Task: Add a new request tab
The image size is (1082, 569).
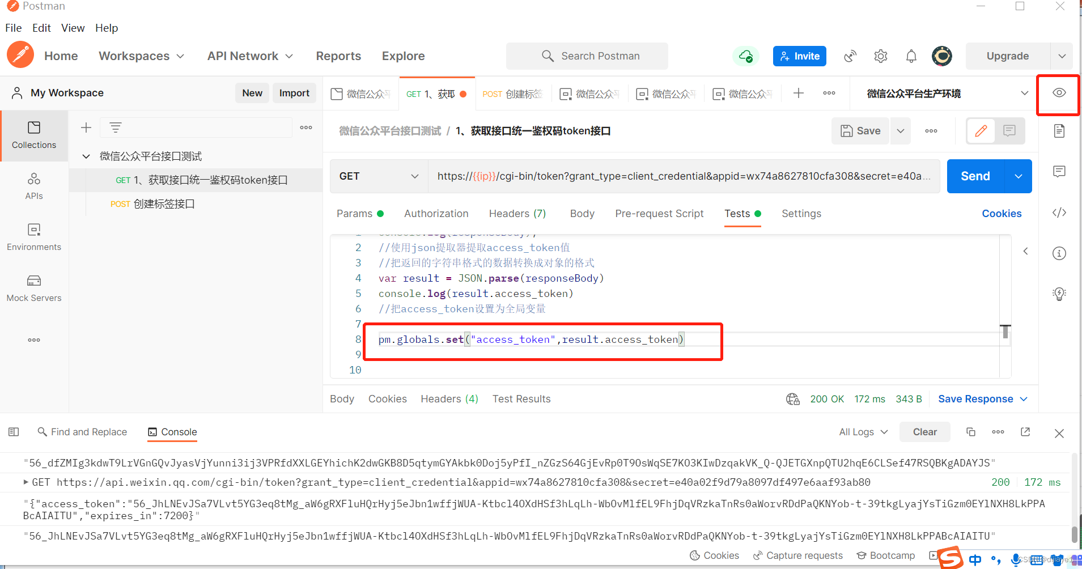Action: point(798,93)
